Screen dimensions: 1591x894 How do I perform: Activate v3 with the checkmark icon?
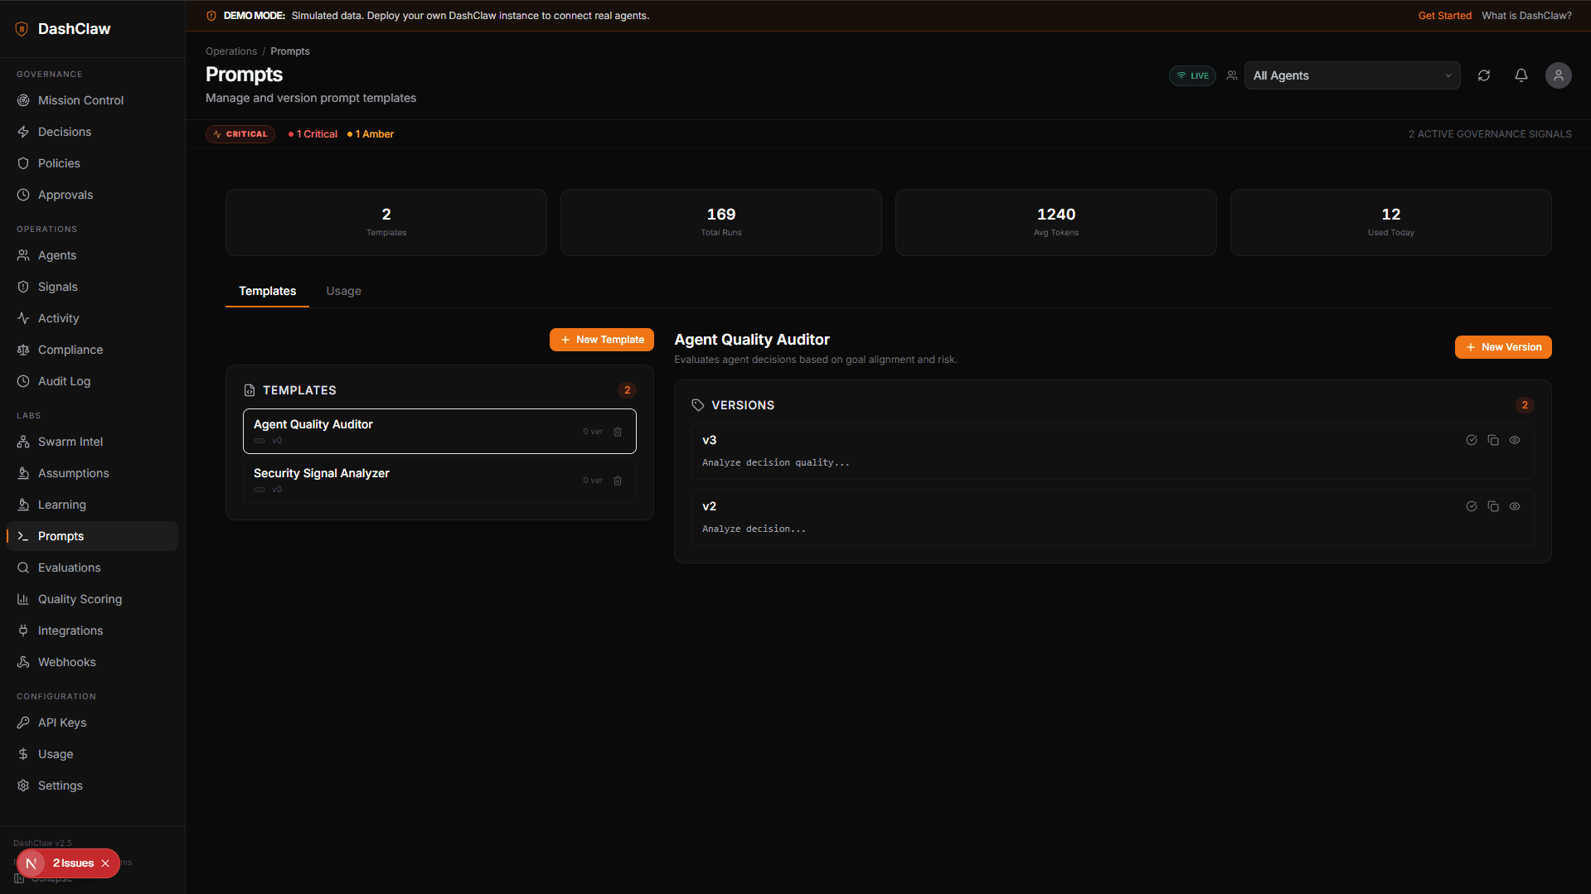click(x=1472, y=440)
